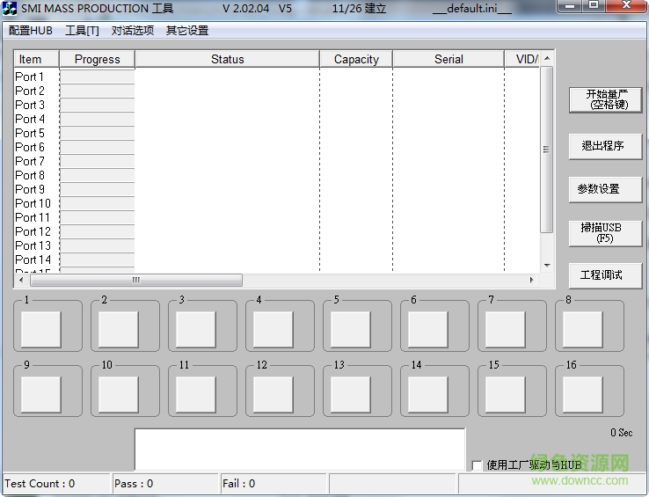Click the horizontal scroll right arrow

532,280
